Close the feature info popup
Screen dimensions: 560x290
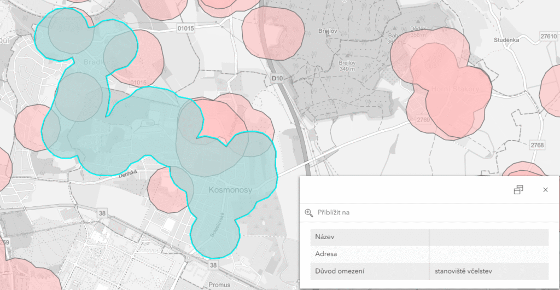(545, 190)
